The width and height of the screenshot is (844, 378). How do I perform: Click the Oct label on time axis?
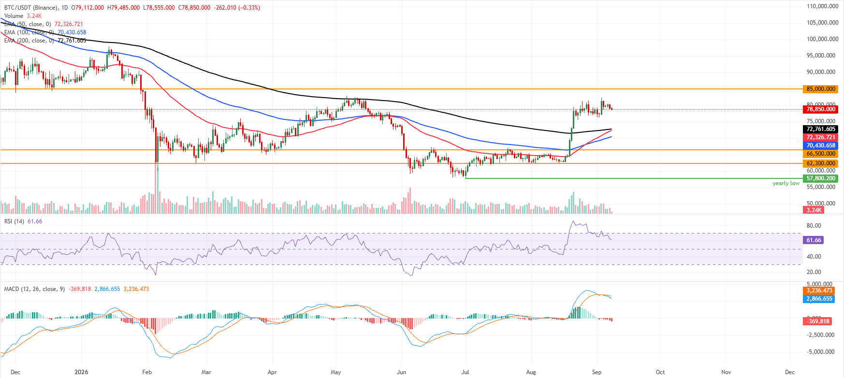pyautogui.click(x=660, y=372)
